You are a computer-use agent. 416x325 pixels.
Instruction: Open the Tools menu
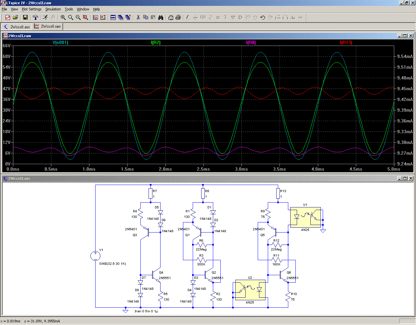coord(69,9)
